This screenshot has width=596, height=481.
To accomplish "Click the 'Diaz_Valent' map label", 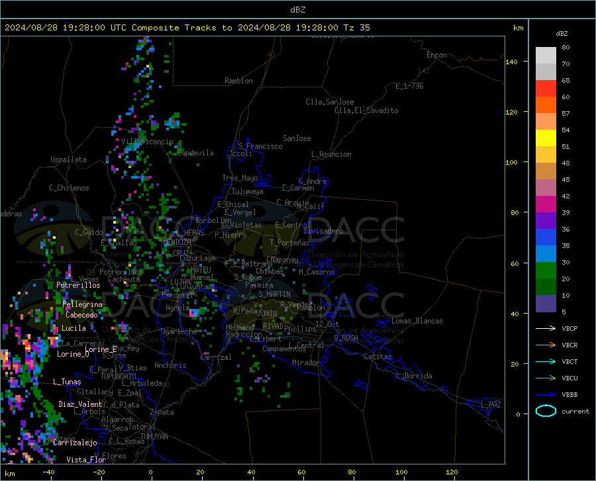I will point(80,404).
